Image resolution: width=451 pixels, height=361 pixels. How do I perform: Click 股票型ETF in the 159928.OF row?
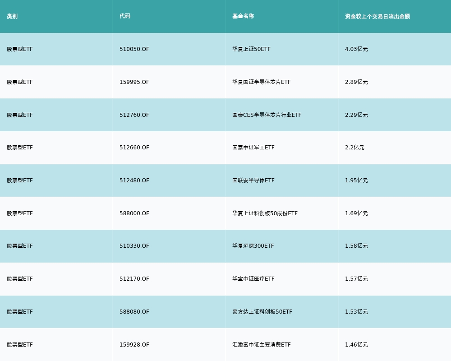click(x=20, y=345)
